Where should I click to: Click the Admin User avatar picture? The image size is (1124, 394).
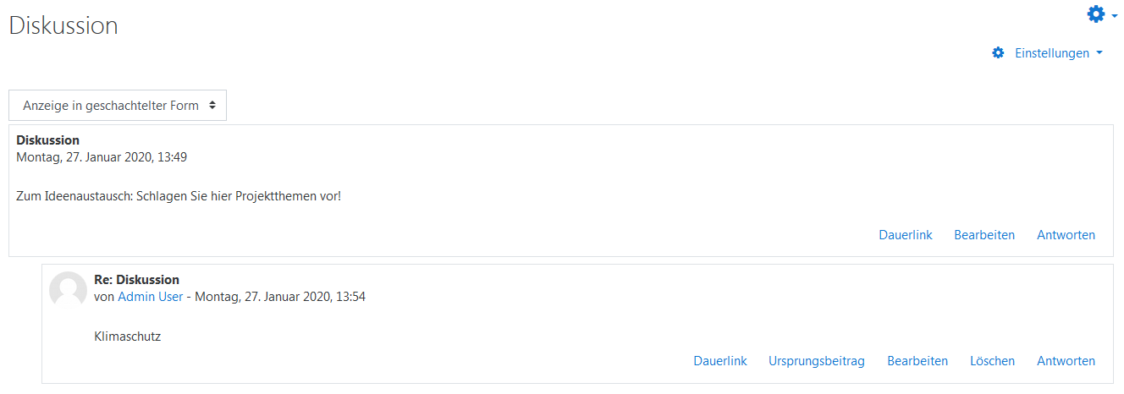68,289
